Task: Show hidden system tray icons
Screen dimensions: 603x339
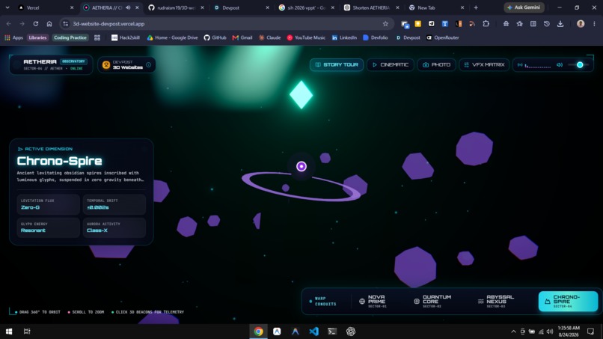Action: point(513,332)
